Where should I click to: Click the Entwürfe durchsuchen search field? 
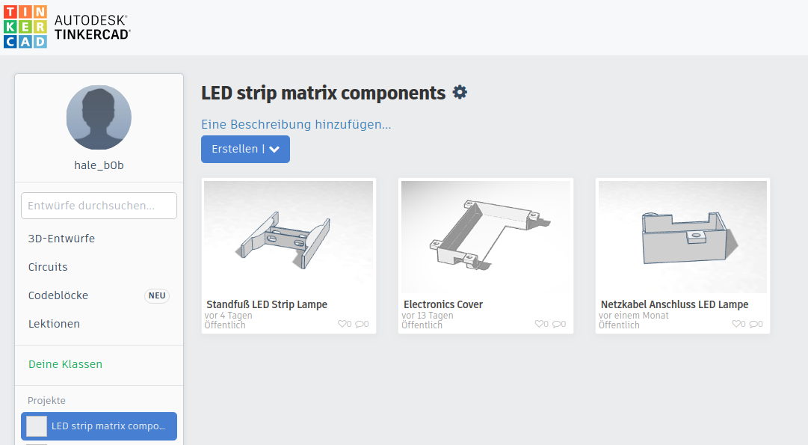coord(99,205)
